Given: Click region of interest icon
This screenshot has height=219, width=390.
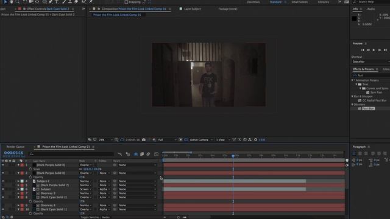Looking at the screenshot, I should 180,140.
